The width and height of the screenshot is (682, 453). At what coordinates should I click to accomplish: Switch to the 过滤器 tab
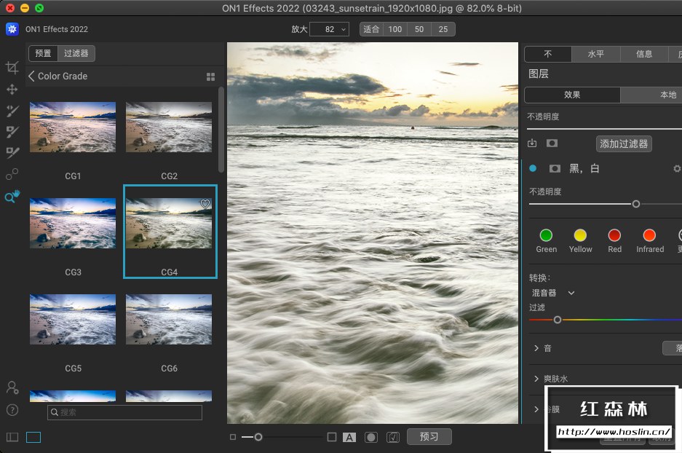(76, 53)
